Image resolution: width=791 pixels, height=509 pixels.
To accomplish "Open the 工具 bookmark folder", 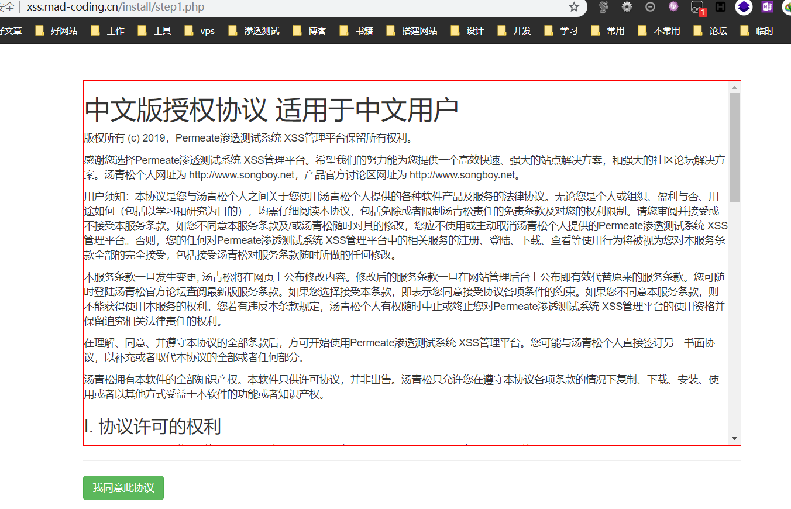I will [155, 31].
